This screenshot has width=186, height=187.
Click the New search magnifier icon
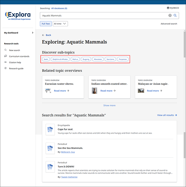pyautogui.click(x=5, y=50)
